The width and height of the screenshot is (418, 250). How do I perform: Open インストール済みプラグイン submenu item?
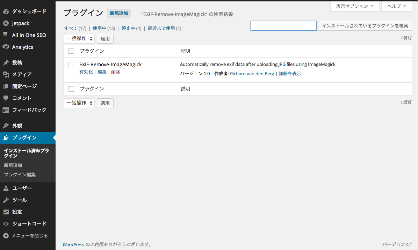(x=27, y=153)
